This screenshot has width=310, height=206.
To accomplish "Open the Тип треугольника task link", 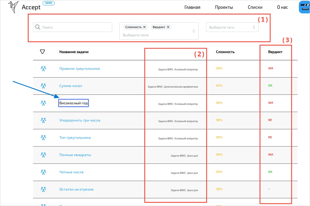I will [x=75, y=138].
